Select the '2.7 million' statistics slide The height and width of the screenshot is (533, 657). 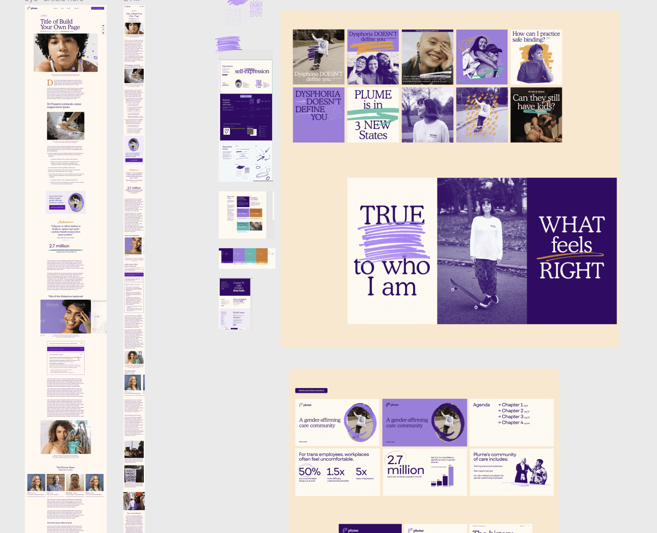point(424,472)
